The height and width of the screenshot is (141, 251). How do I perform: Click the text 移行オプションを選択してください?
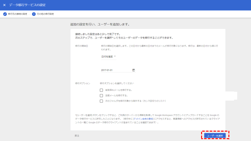(x=117, y=83)
